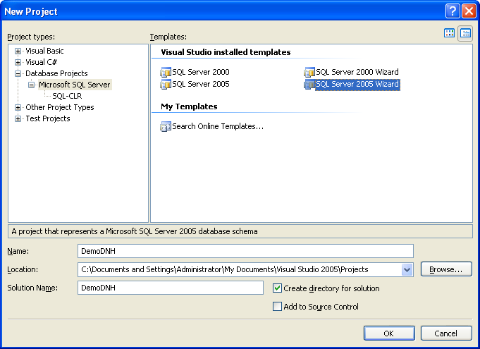The width and height of the screenshot is (480, 349).
Task: Uncheck Create directory for solution
Action: coord(277,288)
